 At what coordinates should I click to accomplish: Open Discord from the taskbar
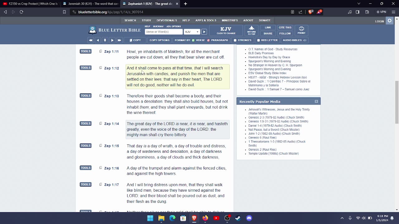pyautogui.click(x=249, y=218)
